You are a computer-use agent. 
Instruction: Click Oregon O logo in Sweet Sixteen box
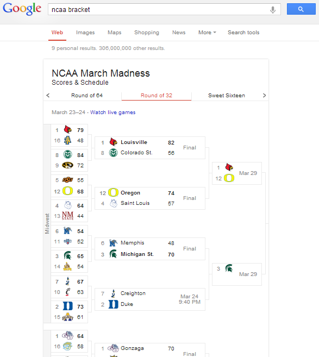pos(229,178)
